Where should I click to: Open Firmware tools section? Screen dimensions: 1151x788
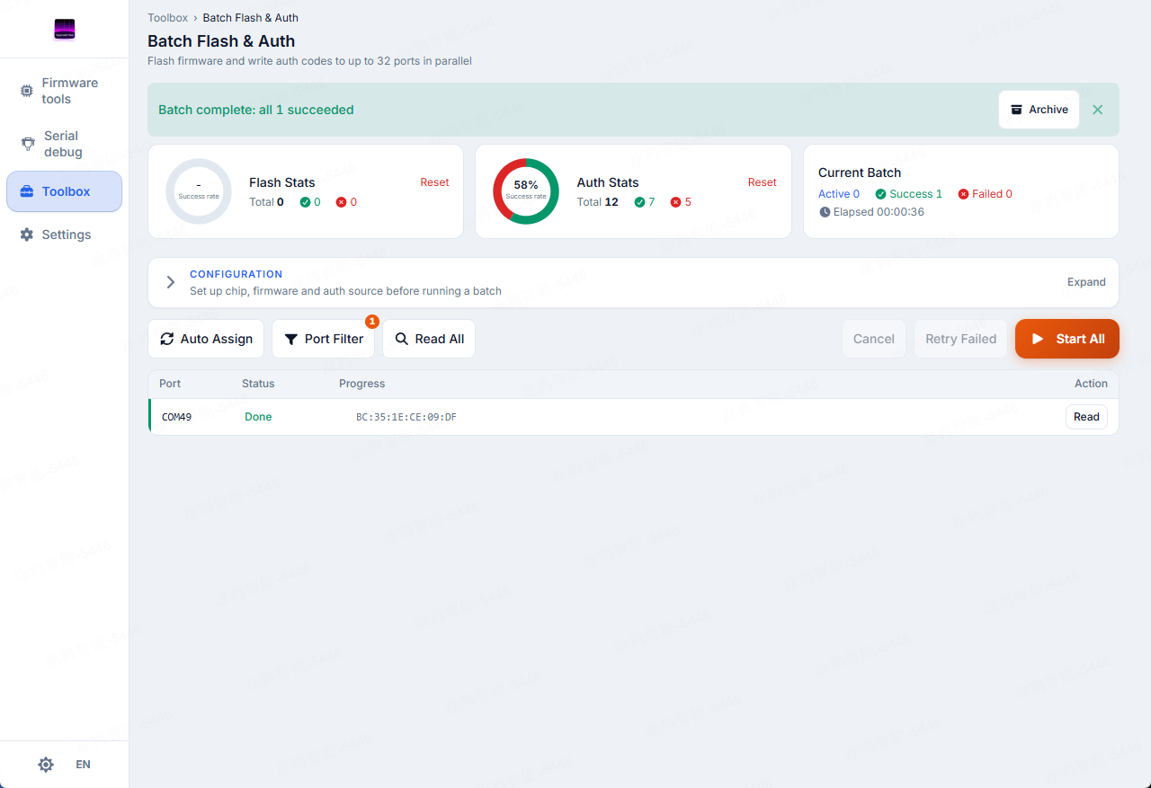click(x=64, y=91)
